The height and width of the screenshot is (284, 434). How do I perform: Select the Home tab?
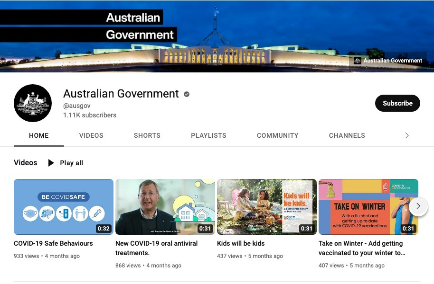[x=39, y=135]
